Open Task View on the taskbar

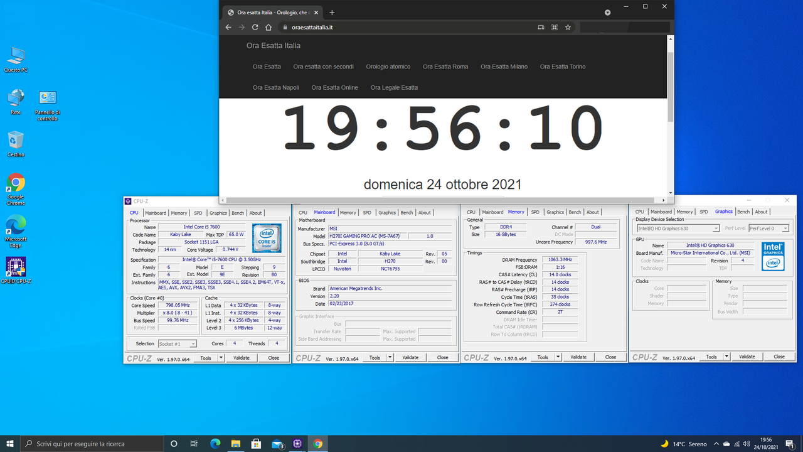pyautogui.click(x=194, y=443)
